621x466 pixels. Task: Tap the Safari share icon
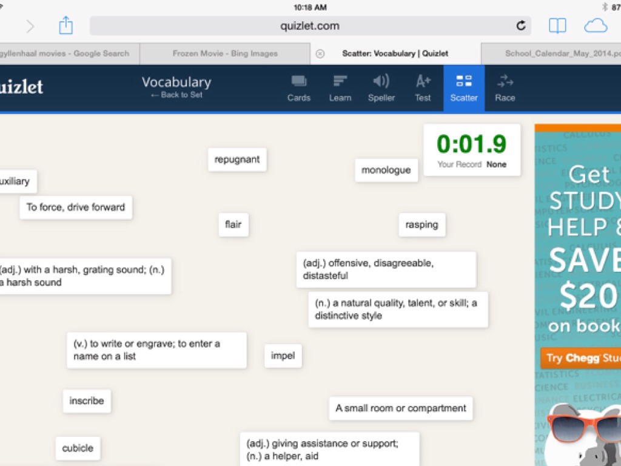click(65, 25)
